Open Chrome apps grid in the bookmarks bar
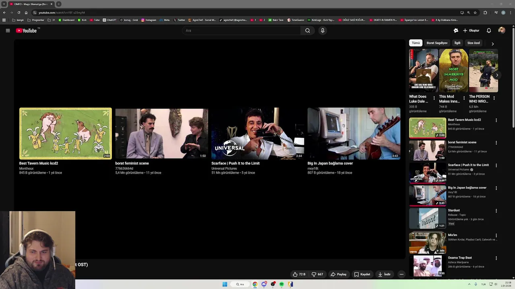The height and width of the screenshot is (289, 515). [x=4, y=20]
